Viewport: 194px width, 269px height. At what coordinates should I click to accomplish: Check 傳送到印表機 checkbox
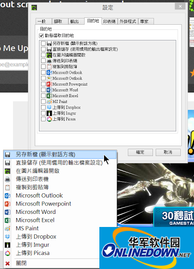(43, 61)
